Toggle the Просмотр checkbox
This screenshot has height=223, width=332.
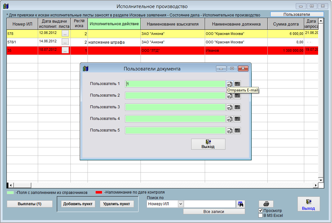click(x=261, y=211)
